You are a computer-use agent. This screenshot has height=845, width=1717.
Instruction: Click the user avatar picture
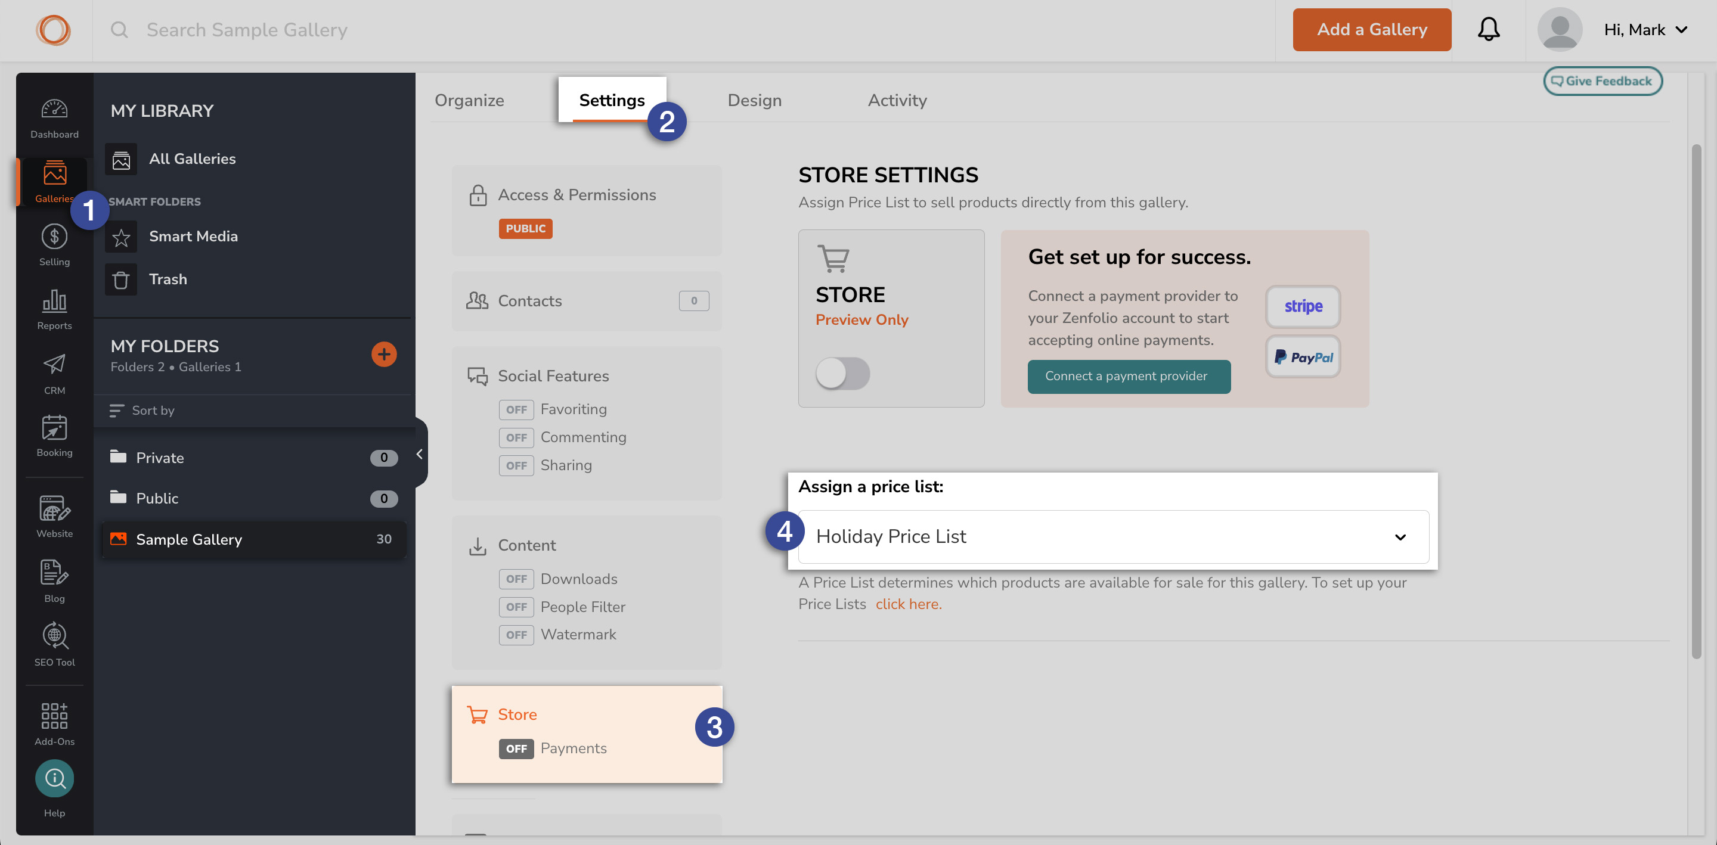click(x=1560, y=30)
